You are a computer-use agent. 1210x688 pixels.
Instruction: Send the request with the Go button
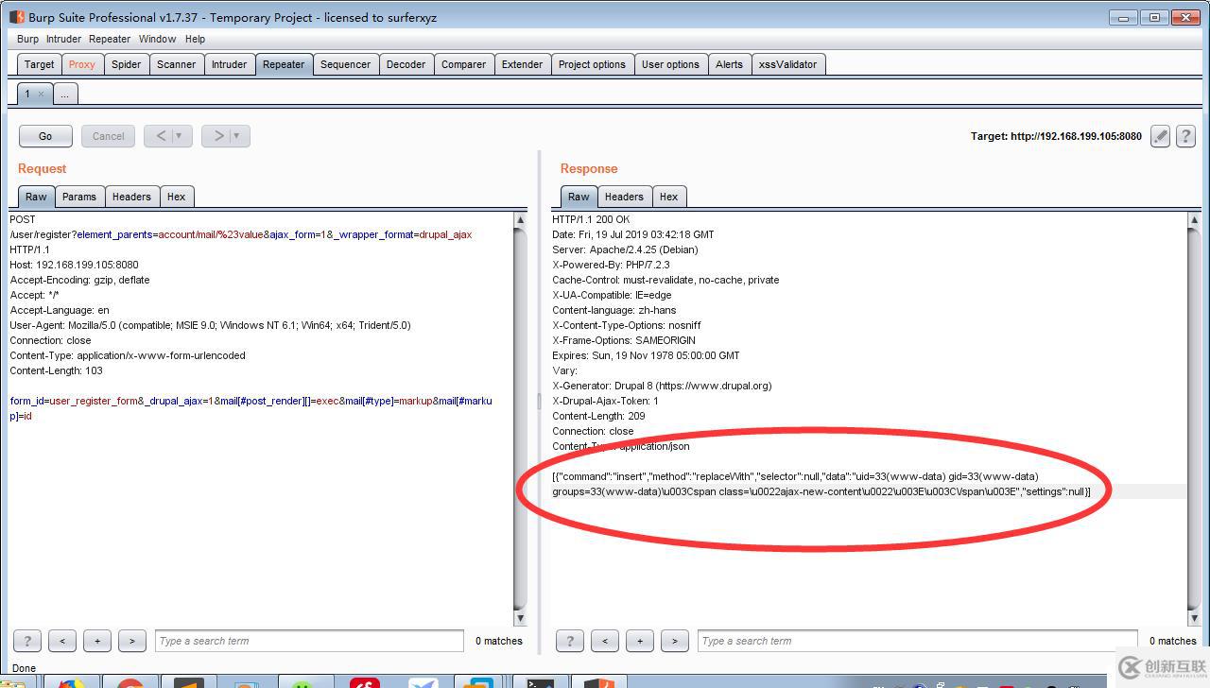pos(45,136)
